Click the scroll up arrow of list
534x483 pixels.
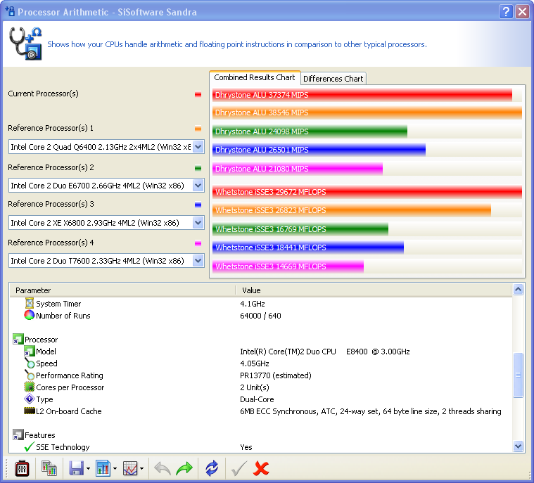518,290
